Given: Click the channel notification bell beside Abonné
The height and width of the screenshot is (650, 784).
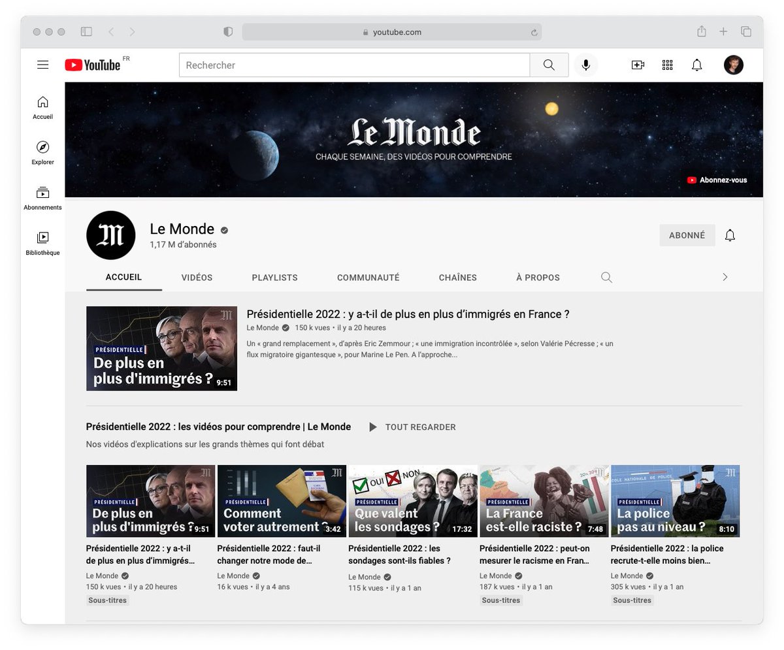Looking at the screenshot, I should click(730, 235).
